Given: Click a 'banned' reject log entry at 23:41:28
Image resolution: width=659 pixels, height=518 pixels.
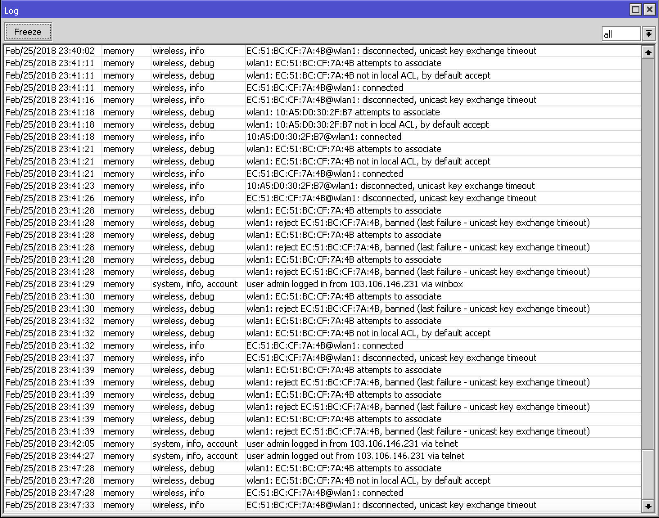Looking at the screenshot, I should tap(418, 223).
